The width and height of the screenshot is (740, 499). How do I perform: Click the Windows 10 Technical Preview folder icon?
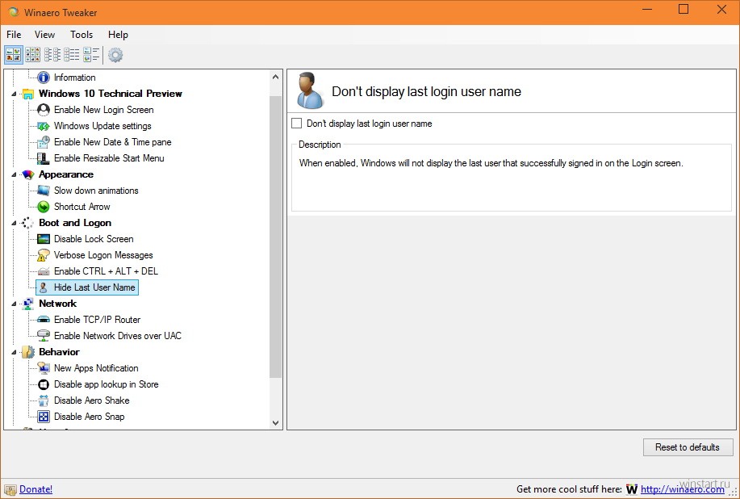pyautogui.click(x=28, y=94)
